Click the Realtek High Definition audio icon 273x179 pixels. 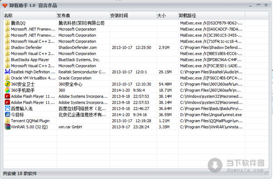coord(7,72)
